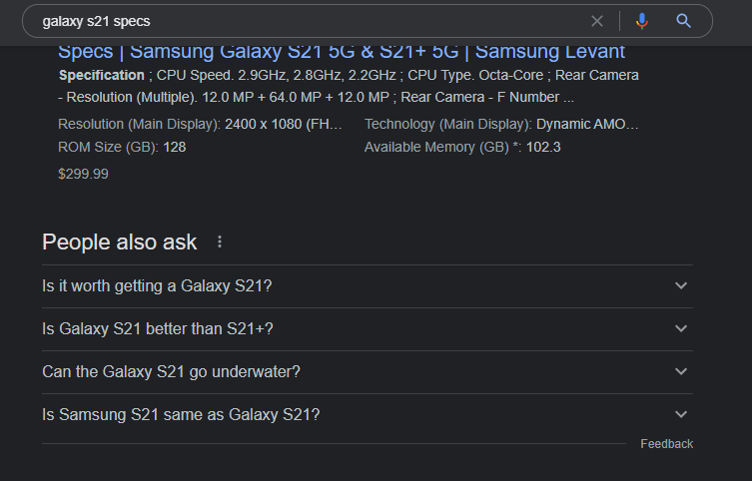Viewport: 752px width, 481px height.
Task: Select question text "Can the Galaxy S21 go underwater?"
Action: 171,372
